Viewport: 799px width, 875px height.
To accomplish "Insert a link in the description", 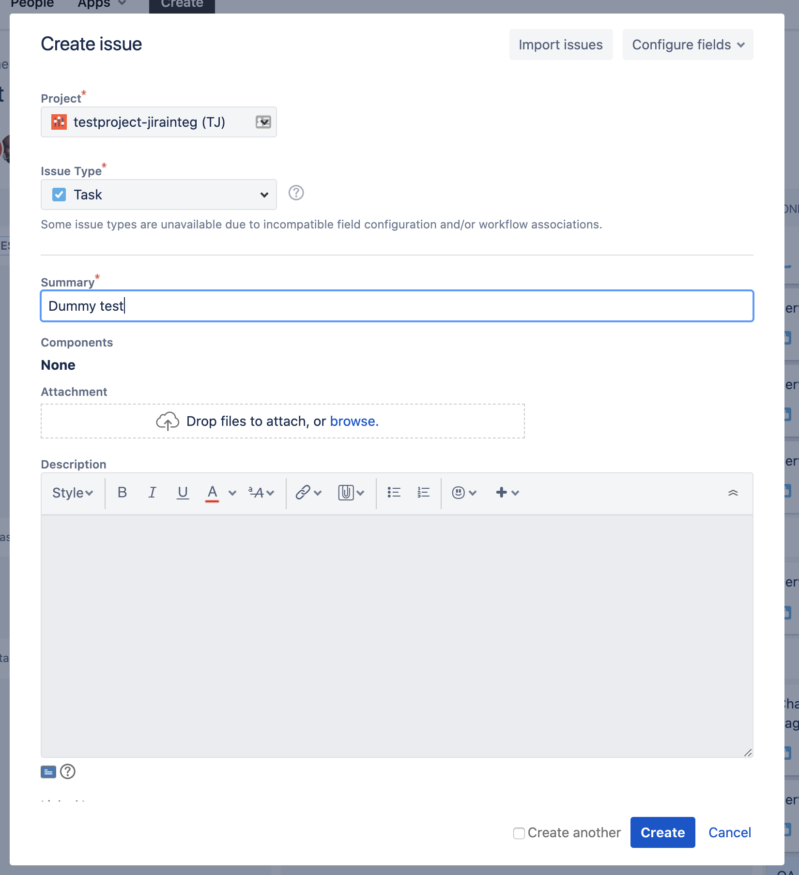I will (303, 493).
